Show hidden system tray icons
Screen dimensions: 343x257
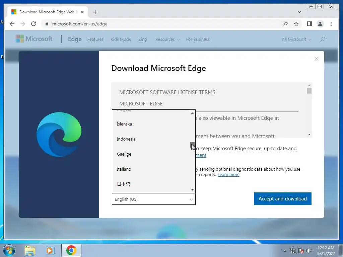click(x=285, y=251)
